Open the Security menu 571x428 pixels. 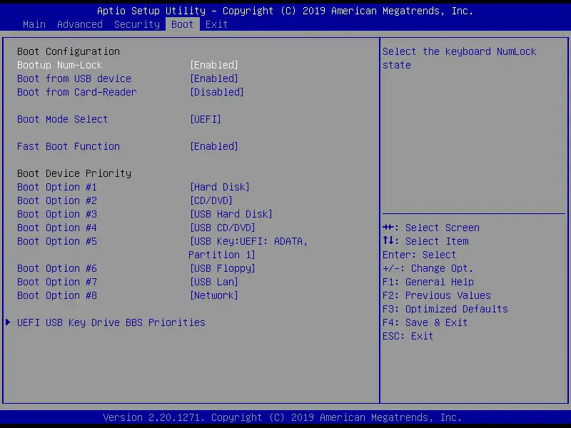[x=136, y=24]
